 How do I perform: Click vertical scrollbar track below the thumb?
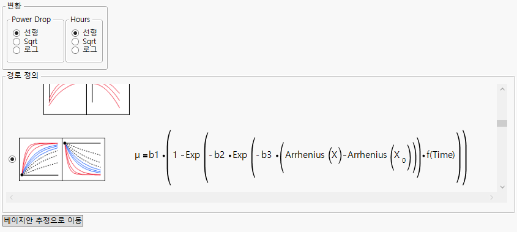point(502,154)
